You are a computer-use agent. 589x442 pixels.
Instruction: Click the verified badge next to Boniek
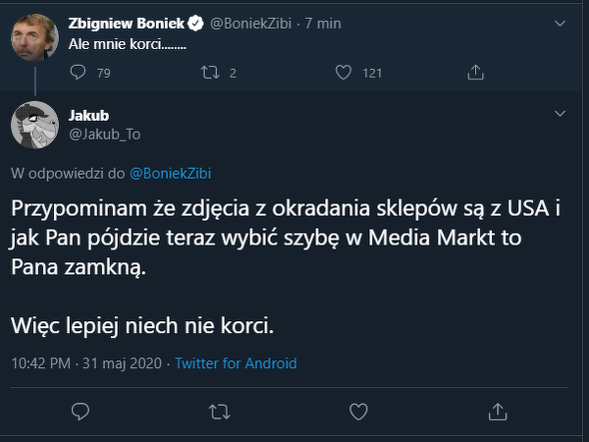click(x=194, y=22)
